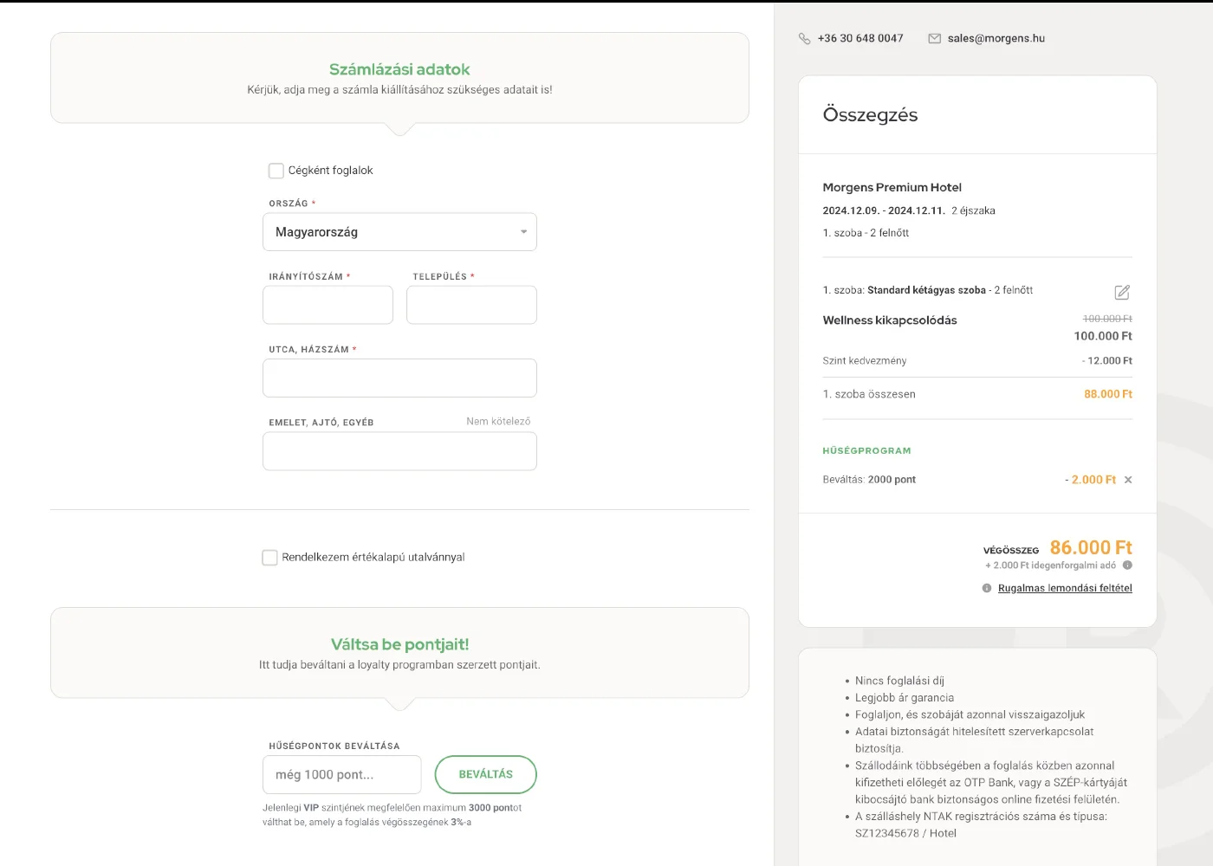Show info about idegenforgalmi adó
Viewport: 1213px width, 866px height.
point(1127,565)
